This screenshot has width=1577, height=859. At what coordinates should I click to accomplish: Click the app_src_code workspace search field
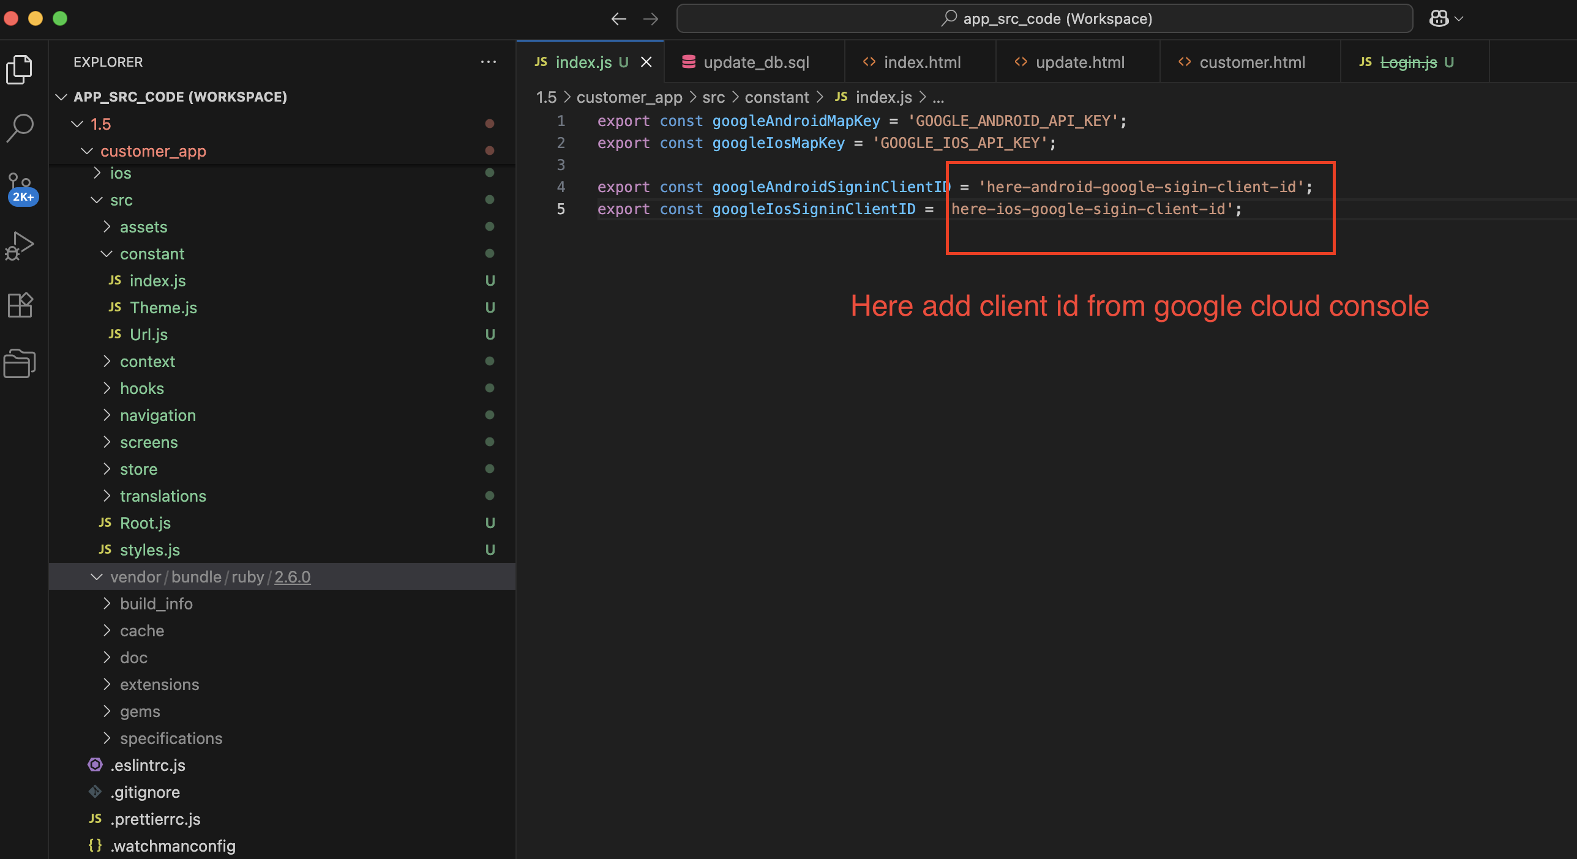coord(1044,19)
